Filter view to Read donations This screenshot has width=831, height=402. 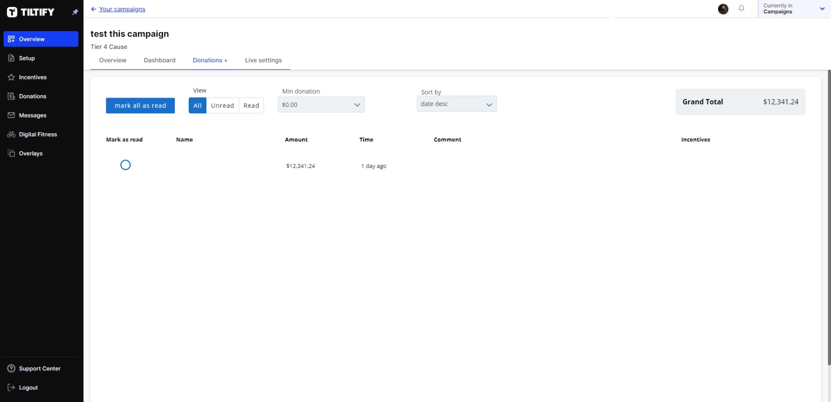point(251,105)
